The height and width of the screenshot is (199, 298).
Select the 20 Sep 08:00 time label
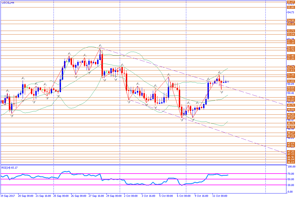click(26, 196)
